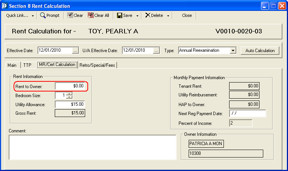
Task: Click the Quick Link toolbar item
Action: click(x=17, y=15)
